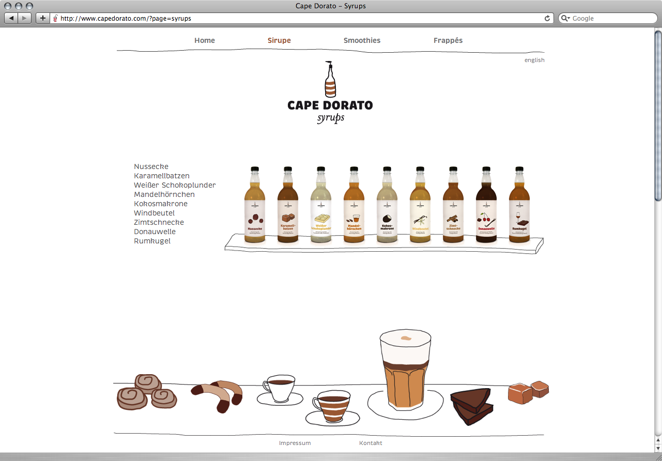Viewport: 662px width, 461px height.
Task: Go forward using the browser forward arrow
Action: 25,18
